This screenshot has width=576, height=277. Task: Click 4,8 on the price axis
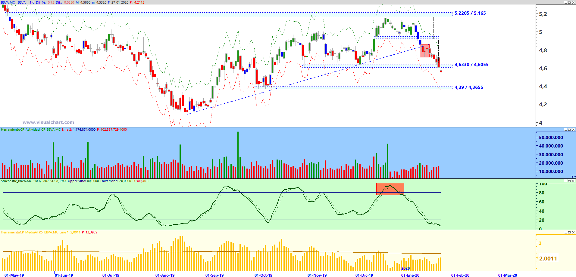tap(543, 50)
